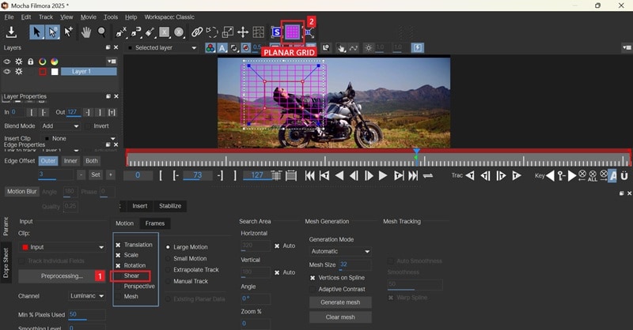The width and height of the screenshot is (633, 330).
Task: Click the Preprocessing button
Action: [x=62, y=276]
